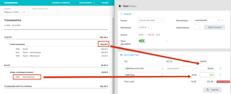This screenshot has width=231, height=94.
Task: Toggle the Tilien alkusaldot switch
Action: click(x=143, y=41)
